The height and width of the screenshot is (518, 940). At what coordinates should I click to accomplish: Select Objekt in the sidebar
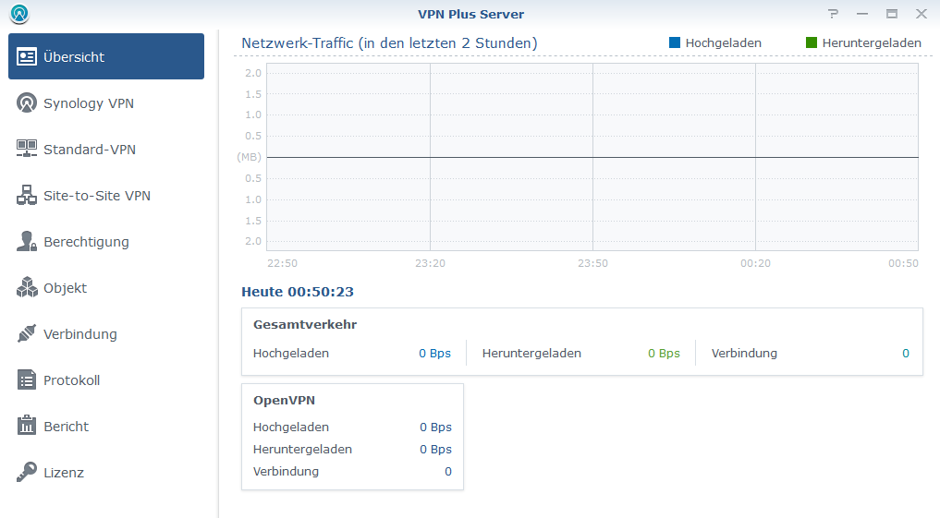click(106, 287)
